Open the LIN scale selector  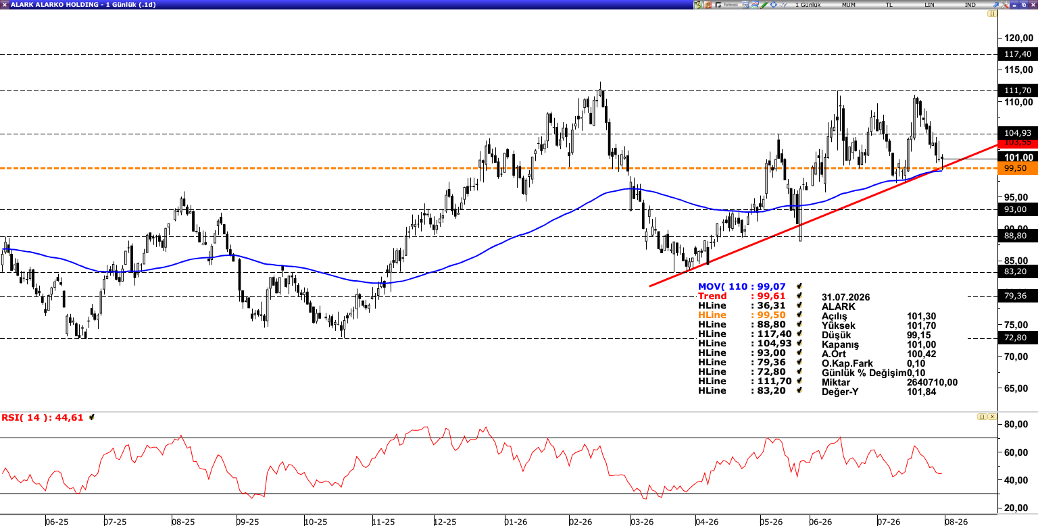930,5
